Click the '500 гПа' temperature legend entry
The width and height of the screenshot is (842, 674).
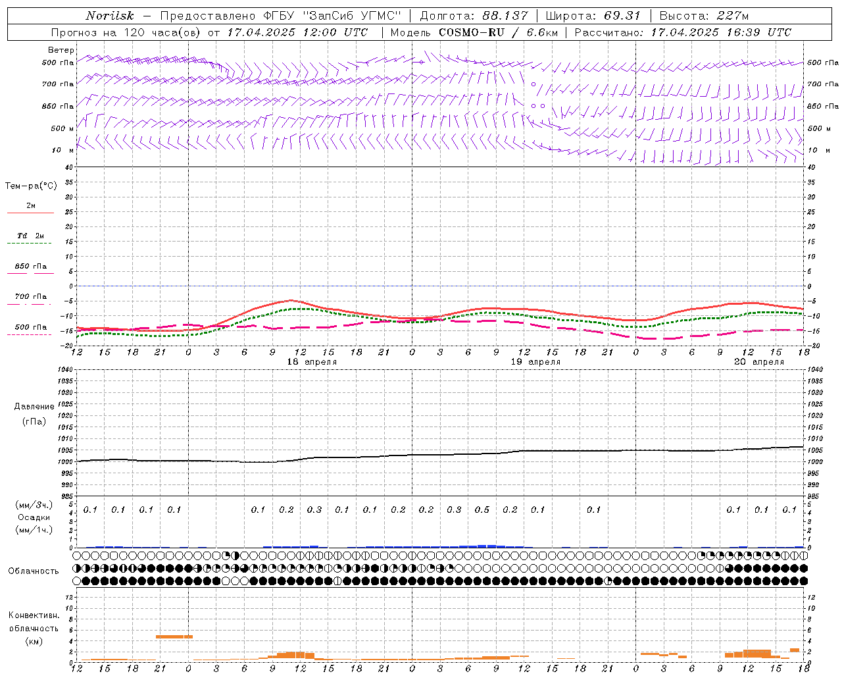31,327
